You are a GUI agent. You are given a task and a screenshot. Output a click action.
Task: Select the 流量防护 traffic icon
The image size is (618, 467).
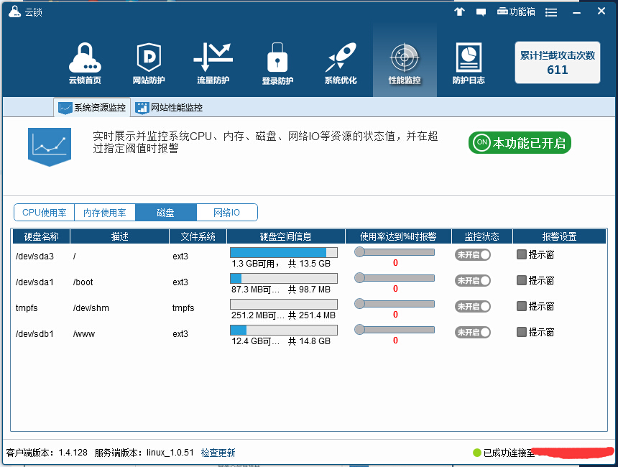(213, 63)
